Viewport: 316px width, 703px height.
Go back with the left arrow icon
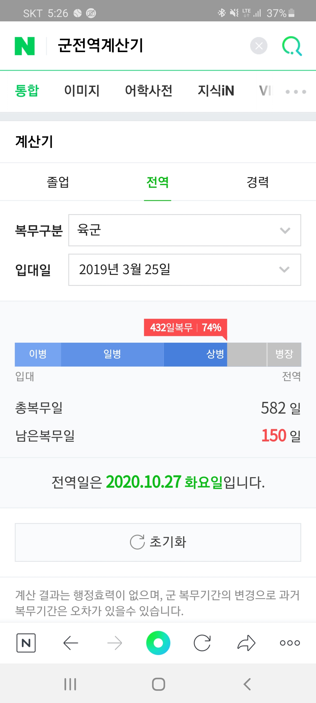pos(71,643)
